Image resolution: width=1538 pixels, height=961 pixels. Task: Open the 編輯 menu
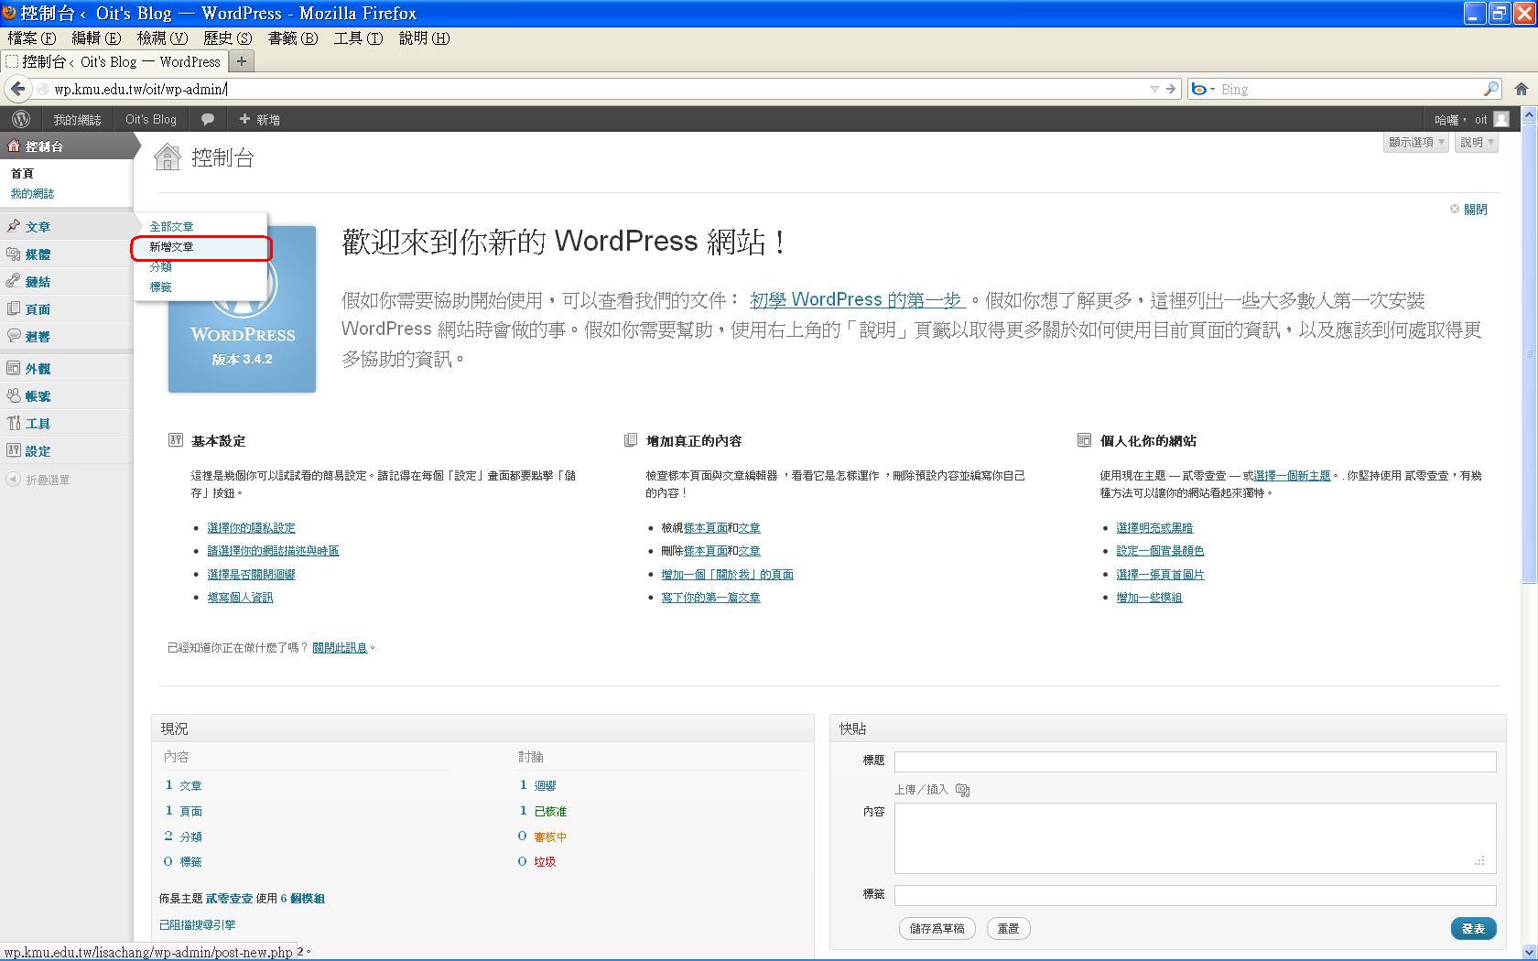96,38
